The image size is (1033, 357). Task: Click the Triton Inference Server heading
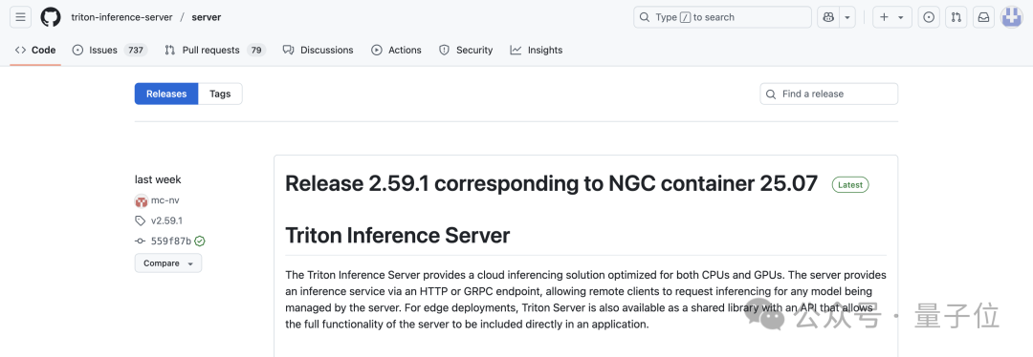[x=398, y=236]
